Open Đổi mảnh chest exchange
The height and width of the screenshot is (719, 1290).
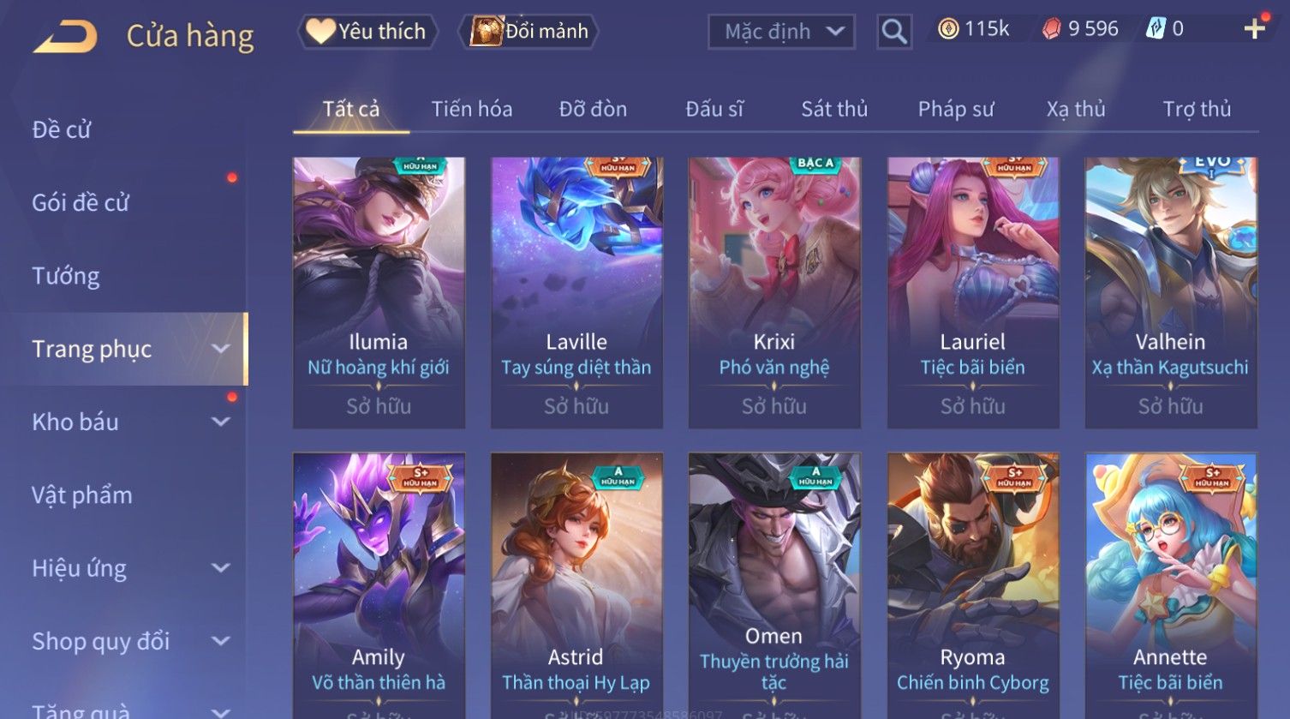[529, 32]
